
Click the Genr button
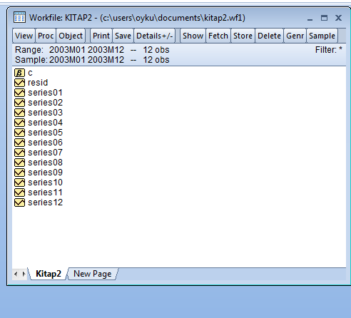pos(295,36)
